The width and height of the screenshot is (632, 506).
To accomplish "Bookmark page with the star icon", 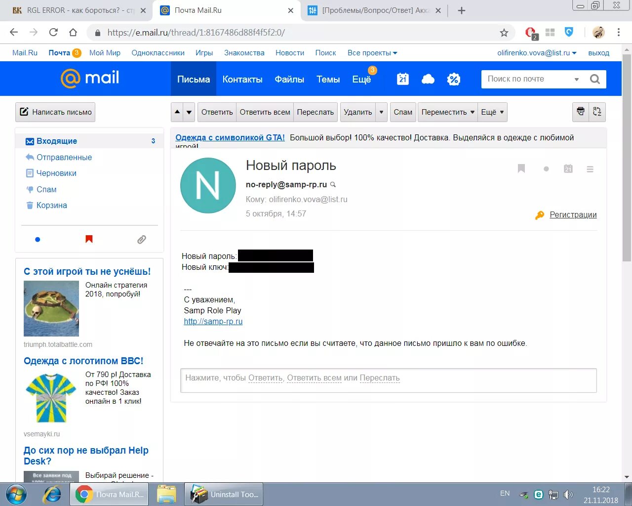I will (504, 33).
